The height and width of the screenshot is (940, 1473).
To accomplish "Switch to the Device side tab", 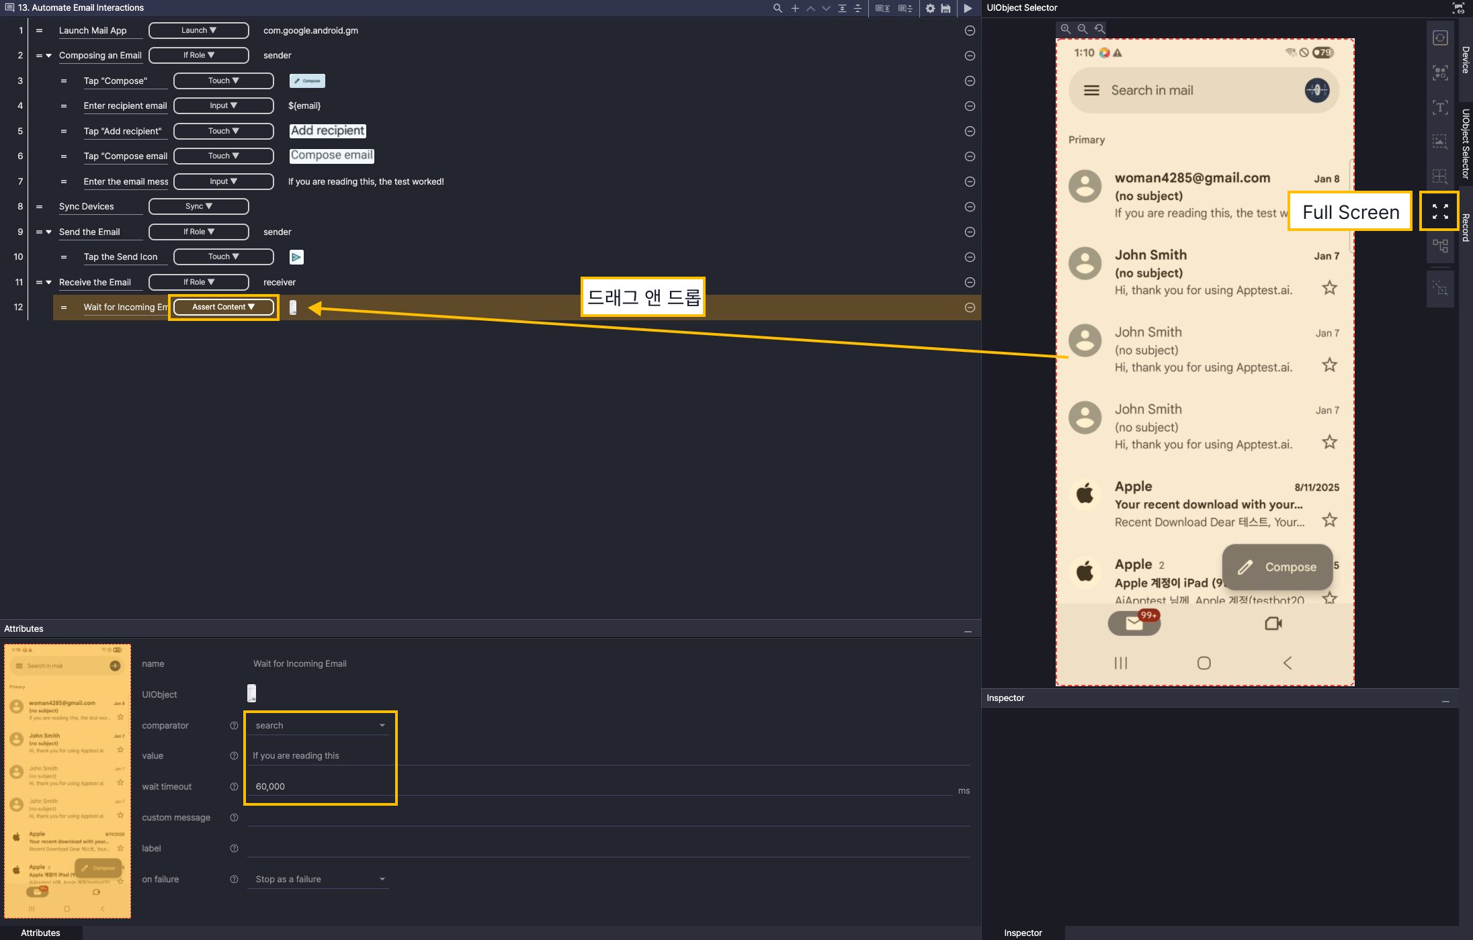I will pyautogui.click(x=1466, y=59).
